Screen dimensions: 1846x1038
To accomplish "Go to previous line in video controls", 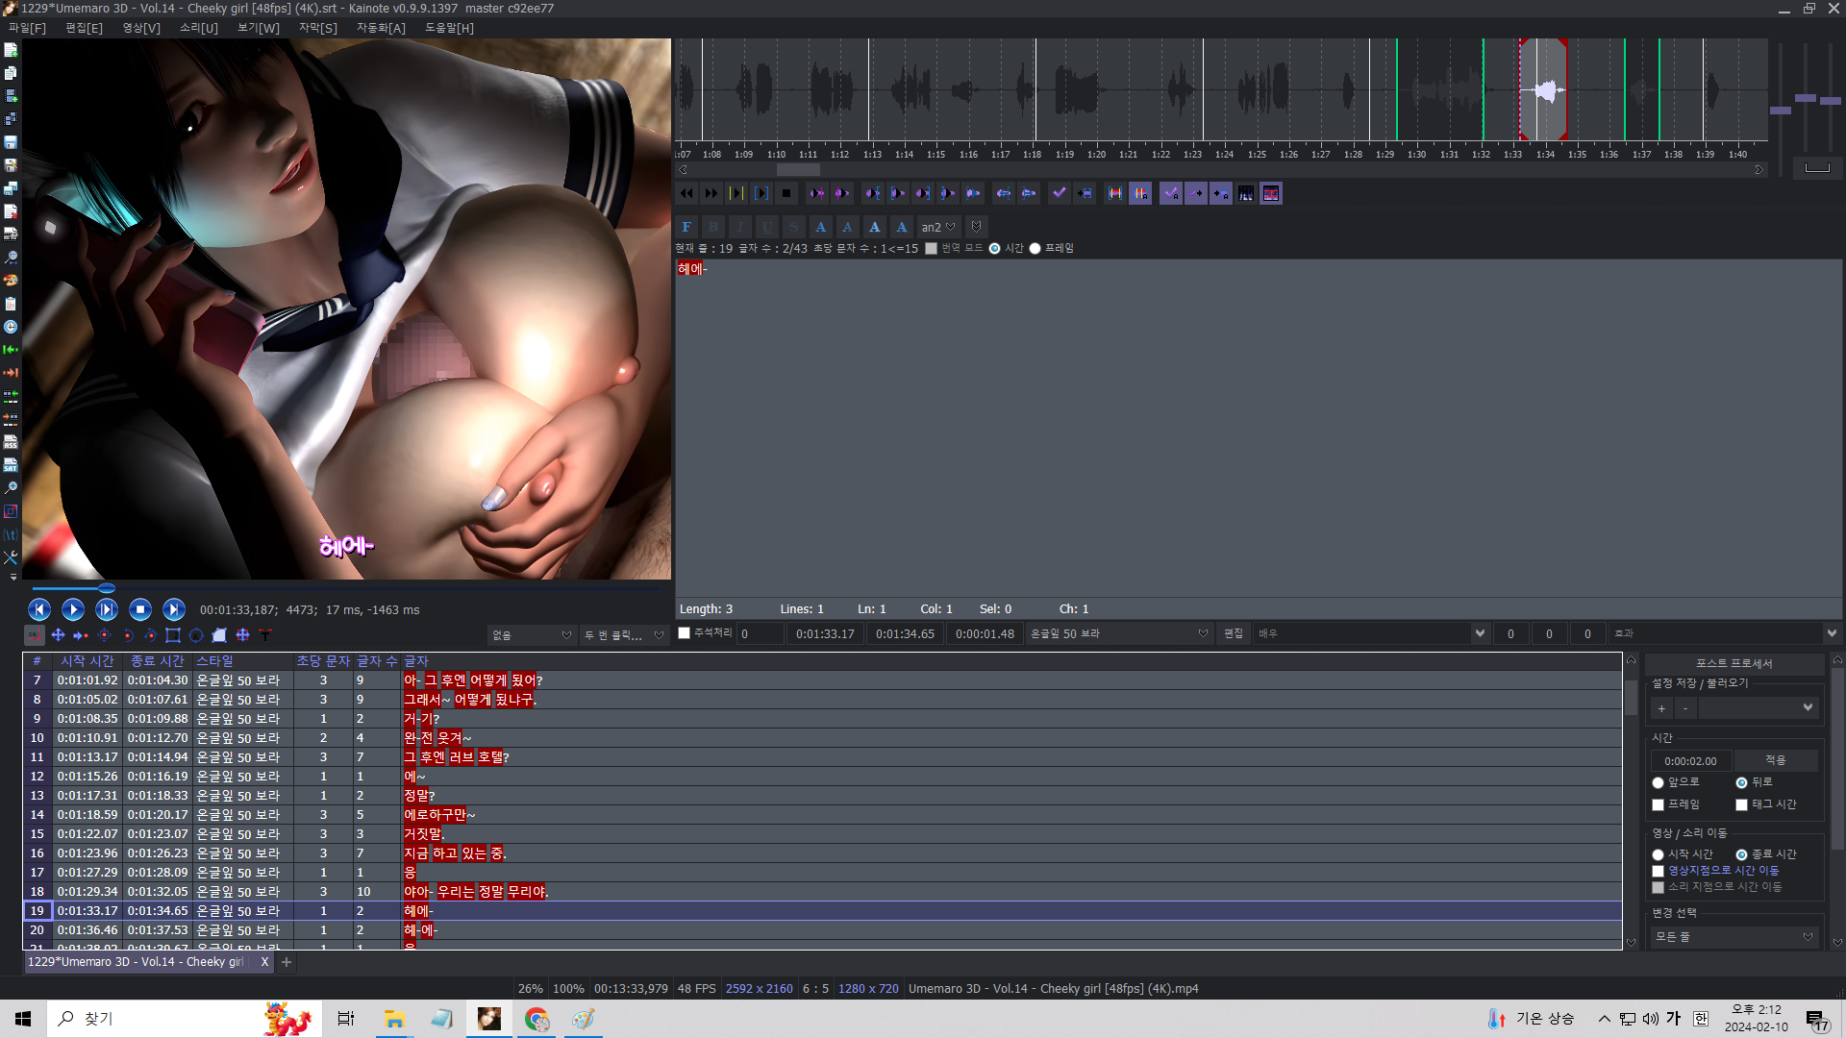I will [x=39, y=609].
